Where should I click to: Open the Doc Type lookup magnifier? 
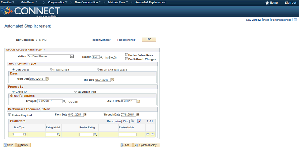click(x=25, y=134)
